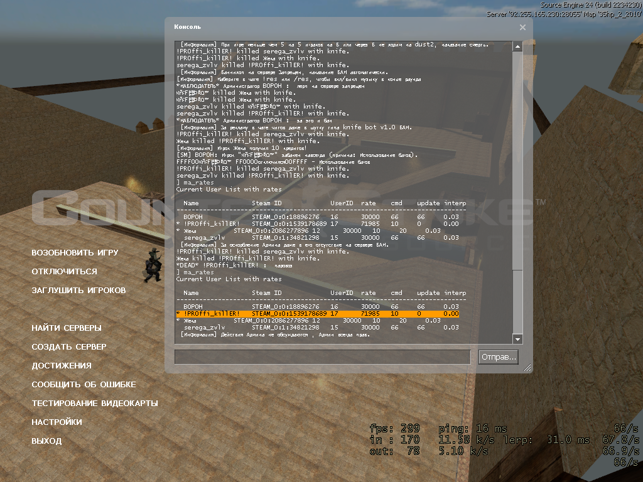Viewport: 643px width, 482px height.
Task: Open ДОСТИЖЕНИЯ achievements menu
Action: tap(62, 366)
